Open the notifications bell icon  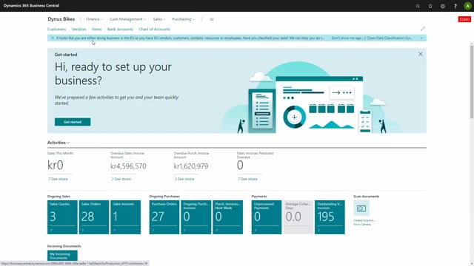pyautogui.click(x=430, y=6)
